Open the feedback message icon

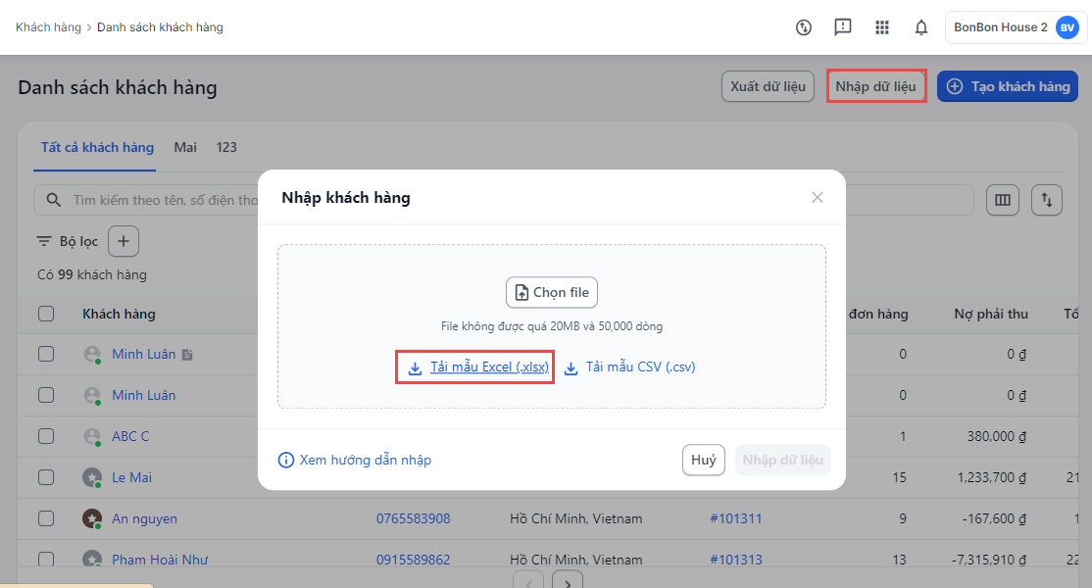pos(843,27)
